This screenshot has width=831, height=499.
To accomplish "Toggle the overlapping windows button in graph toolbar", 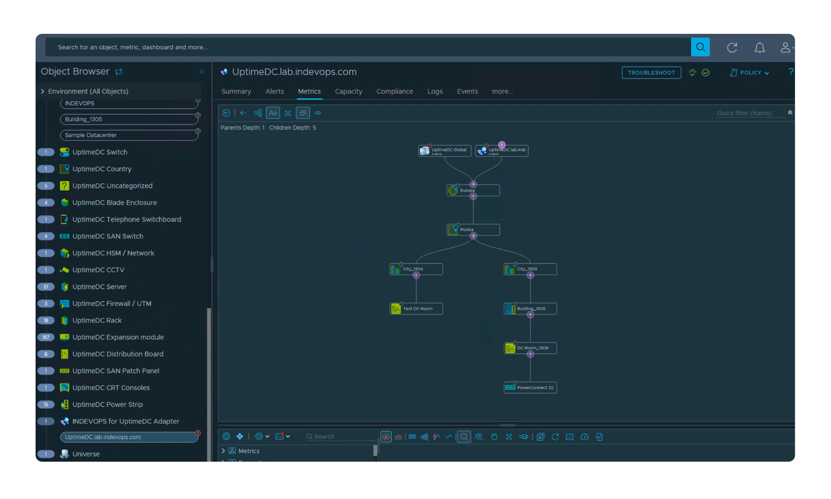I will [302, 113].
